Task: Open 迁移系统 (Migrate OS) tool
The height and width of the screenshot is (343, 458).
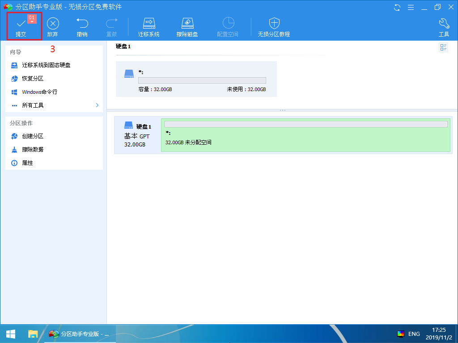Action: point(148,24)
